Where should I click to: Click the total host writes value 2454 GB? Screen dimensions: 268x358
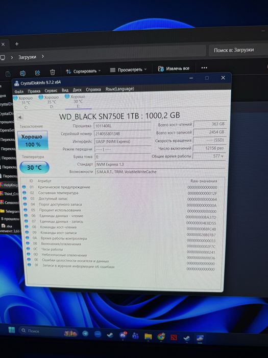pyautogui.click(x=210, y=132)
